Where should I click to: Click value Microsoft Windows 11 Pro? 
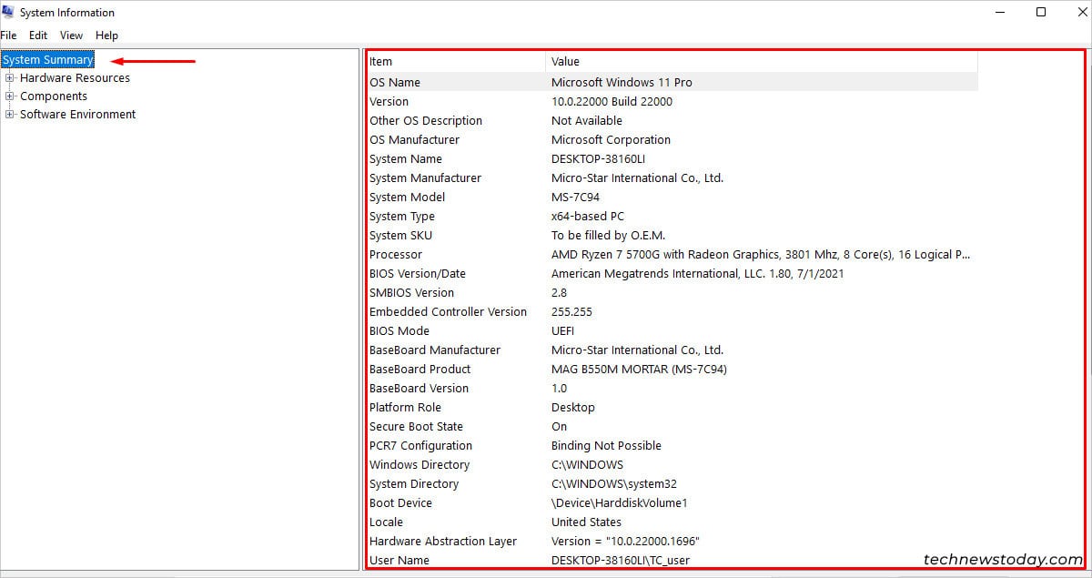coord(622,82)
